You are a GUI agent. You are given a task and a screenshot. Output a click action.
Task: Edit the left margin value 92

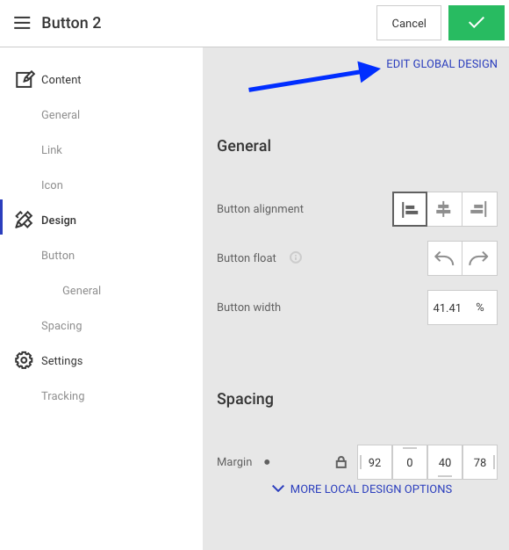click(x=375, y=462)
